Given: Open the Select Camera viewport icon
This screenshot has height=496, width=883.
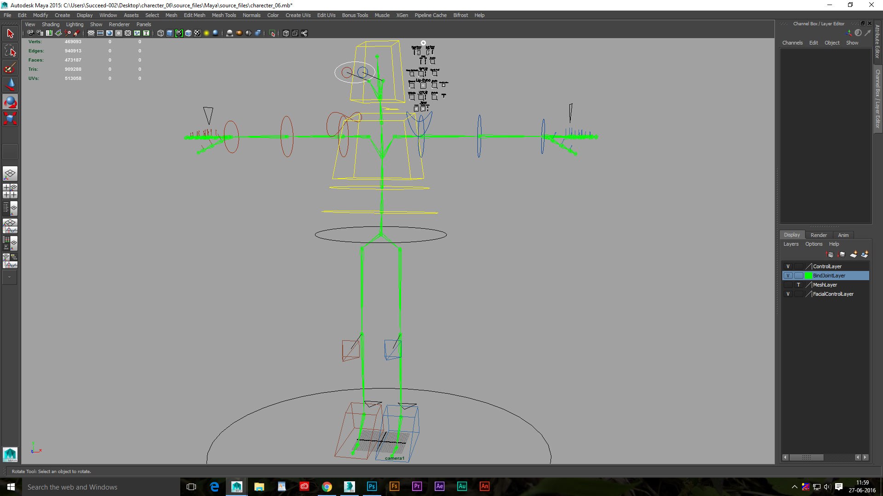Looking at the screenshot, I should (30, 33).
